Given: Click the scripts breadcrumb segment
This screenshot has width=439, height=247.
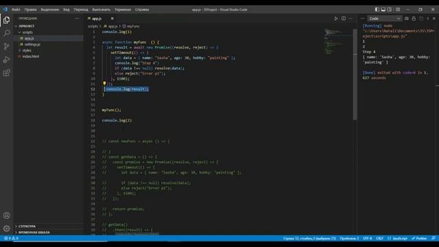Looking at the screenshot, I should (x=93, y=26).
